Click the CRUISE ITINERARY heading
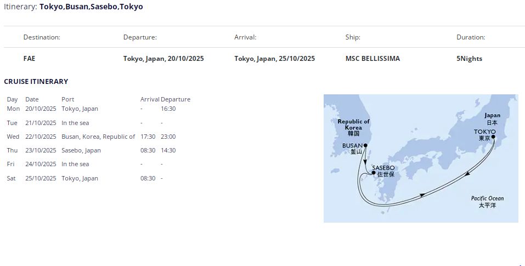 click(36, 81)
